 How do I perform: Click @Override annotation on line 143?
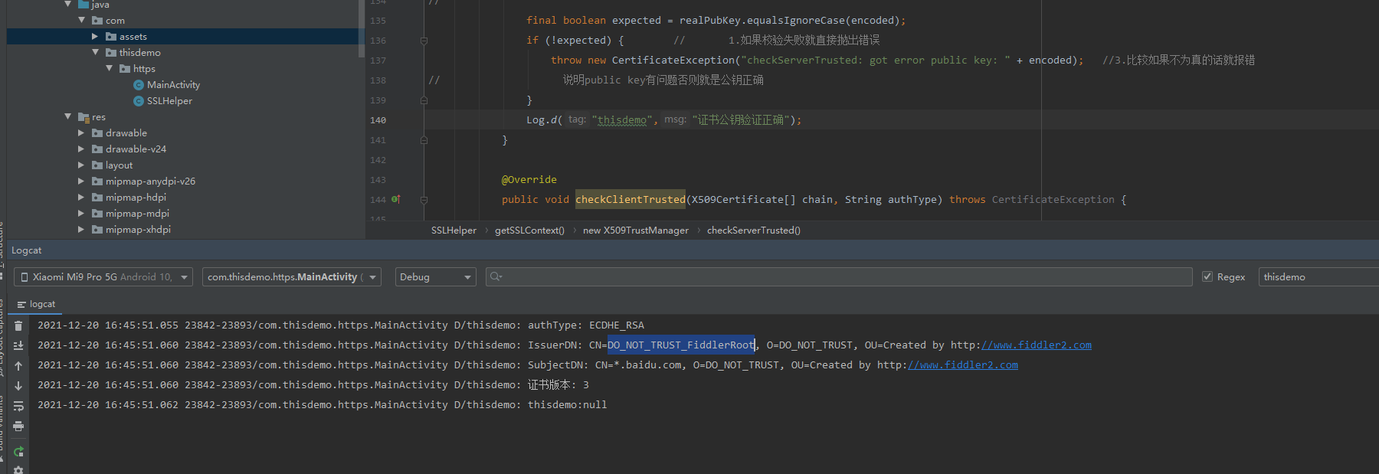pos(529,180)
